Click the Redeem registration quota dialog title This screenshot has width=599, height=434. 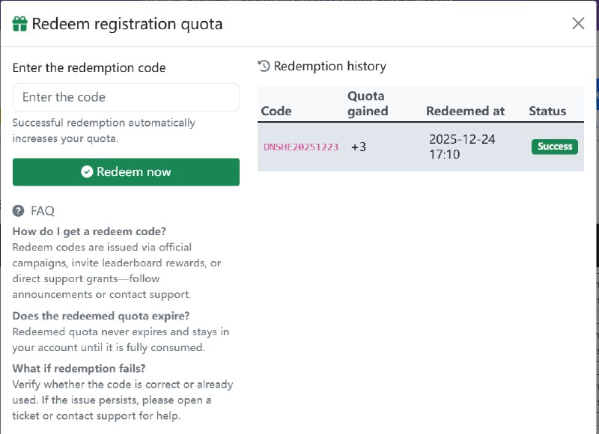coord(127,23)
